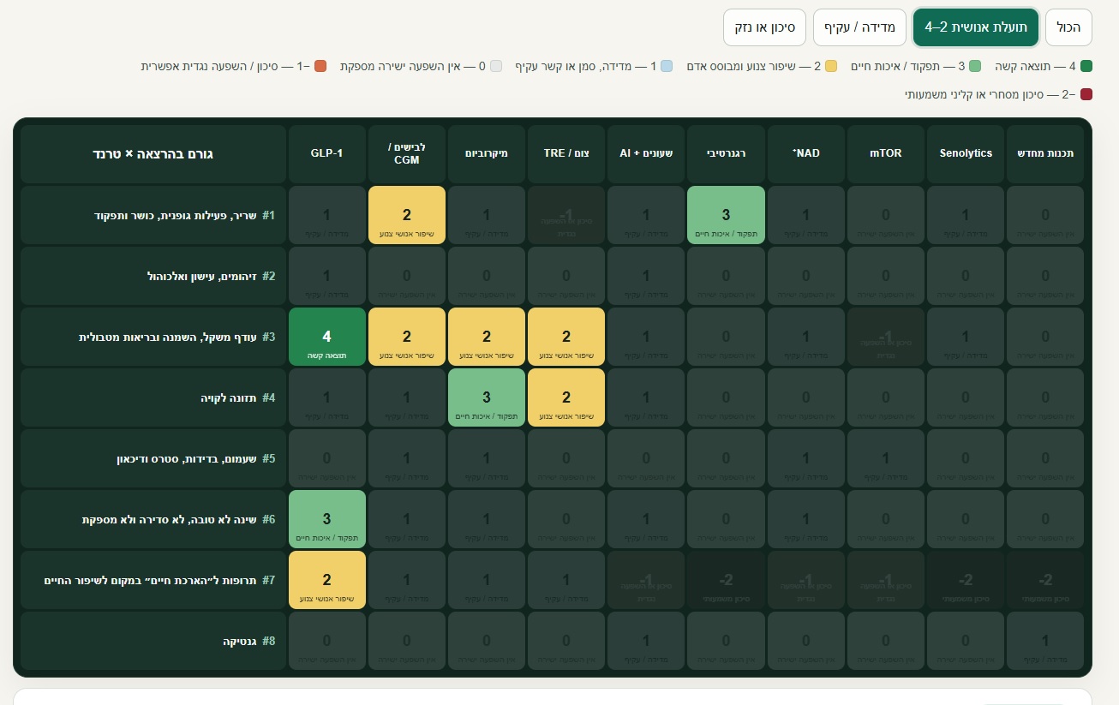Select the yellow GLP-1 cell in row #7
1119x705 pixels.
point(326,580)
